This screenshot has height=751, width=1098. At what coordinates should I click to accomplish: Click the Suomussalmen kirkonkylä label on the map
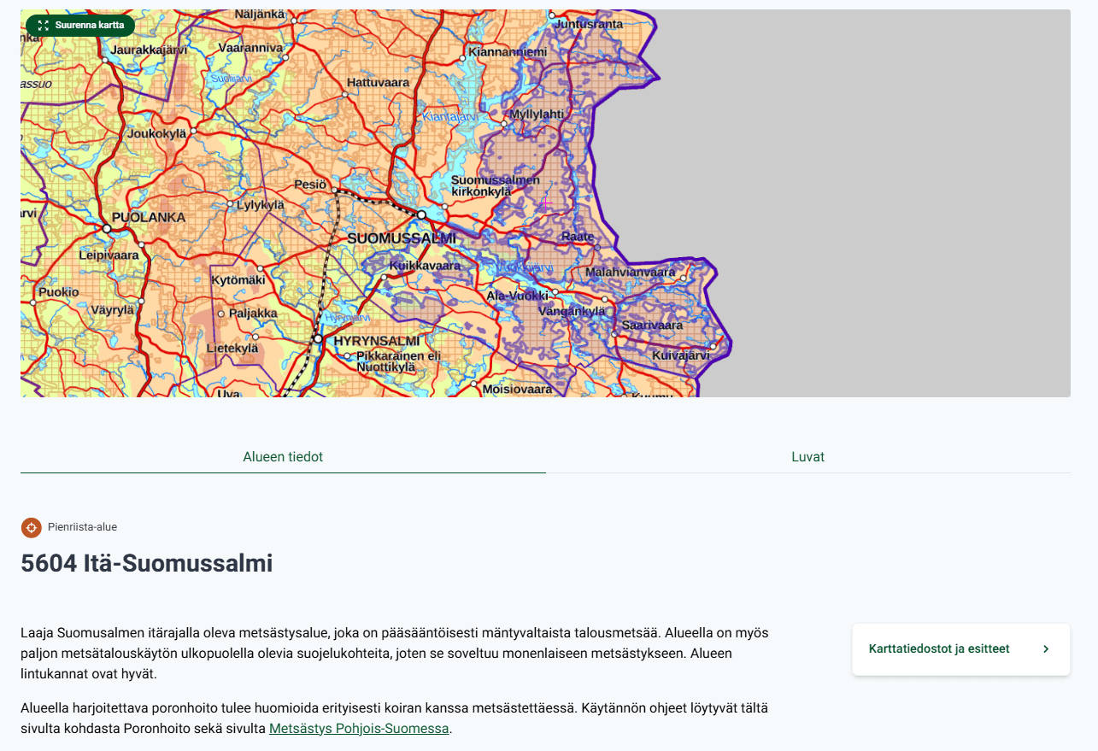tap(496, 186)
